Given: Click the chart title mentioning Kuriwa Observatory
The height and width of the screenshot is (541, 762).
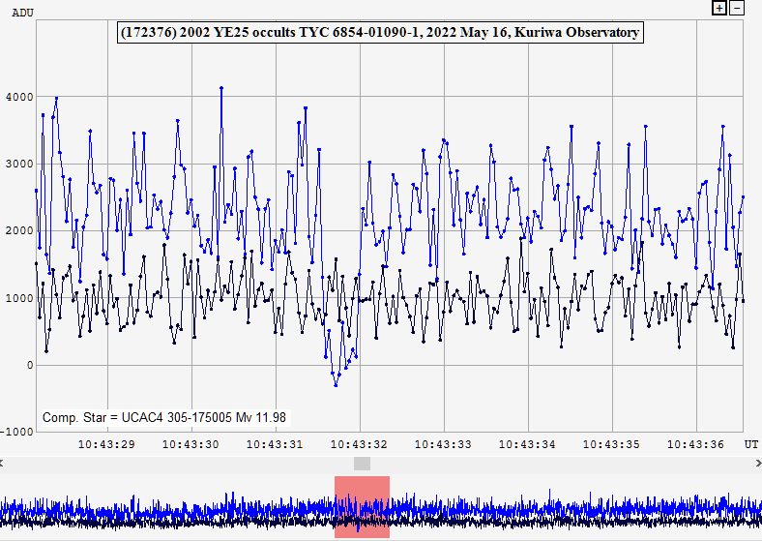Looking at the screenshot, I should click(x=378, y=32).
